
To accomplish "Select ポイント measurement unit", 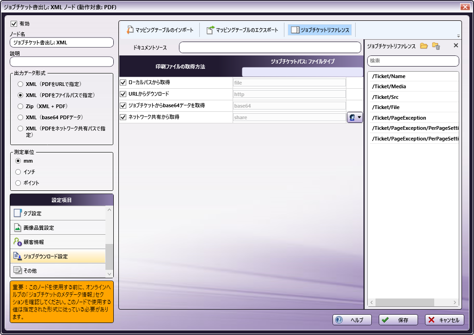I will 18,183.
